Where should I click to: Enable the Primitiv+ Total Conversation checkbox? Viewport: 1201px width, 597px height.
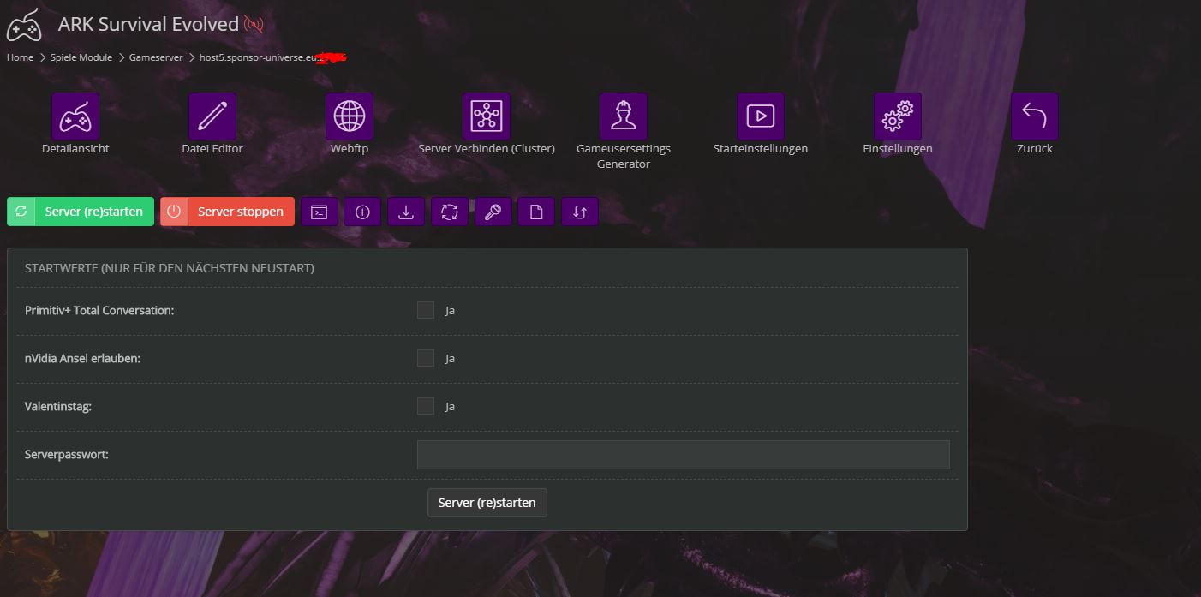tap(426, 310)
